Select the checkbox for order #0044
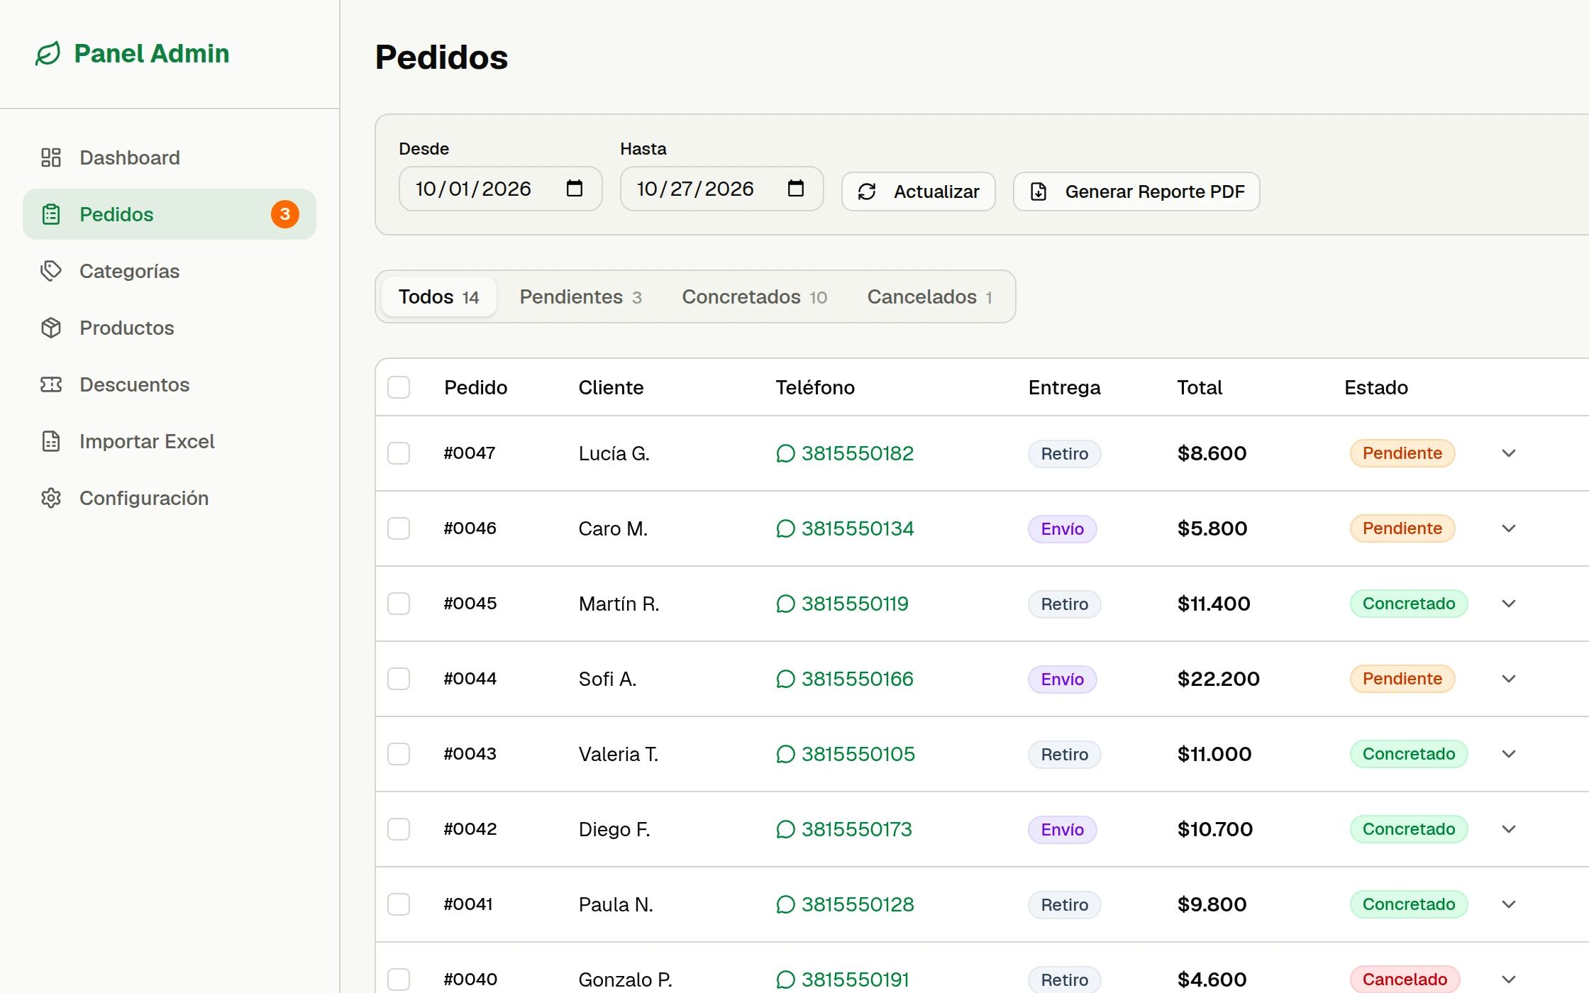Screen dimensions: 1589x993 coord(399,679)
